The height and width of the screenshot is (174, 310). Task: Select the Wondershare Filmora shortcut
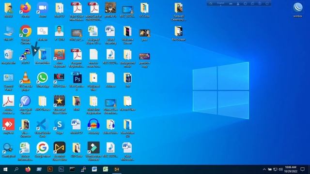[93, 151]
